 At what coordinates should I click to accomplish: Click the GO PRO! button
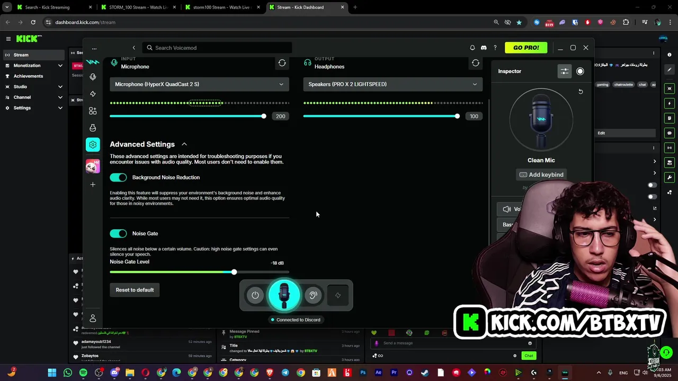click(x=526, y=48)
